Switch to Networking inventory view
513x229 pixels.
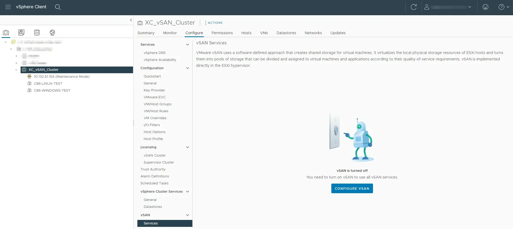click(x=52, y=33)
